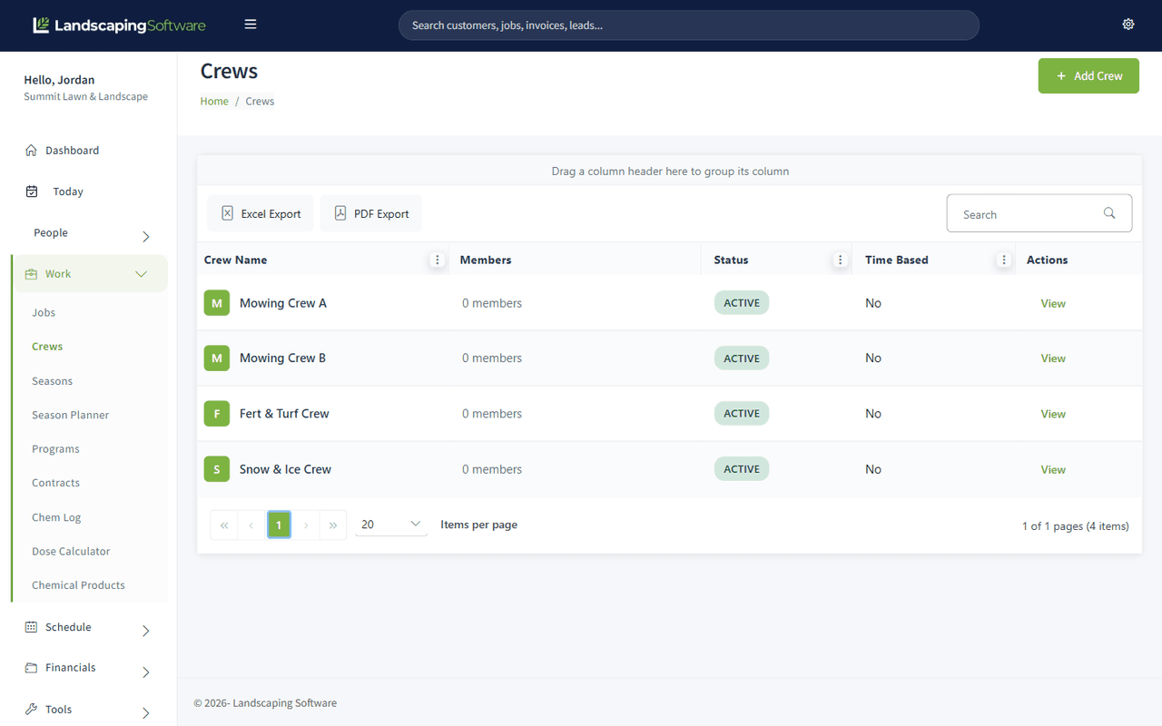
Task: Expand the Schedule menu chevron
Action: pyautogui.click(x=146, y=631)
